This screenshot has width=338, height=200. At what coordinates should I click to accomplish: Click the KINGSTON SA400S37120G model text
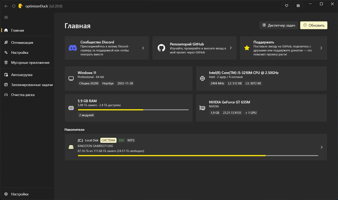pos(95,146)
